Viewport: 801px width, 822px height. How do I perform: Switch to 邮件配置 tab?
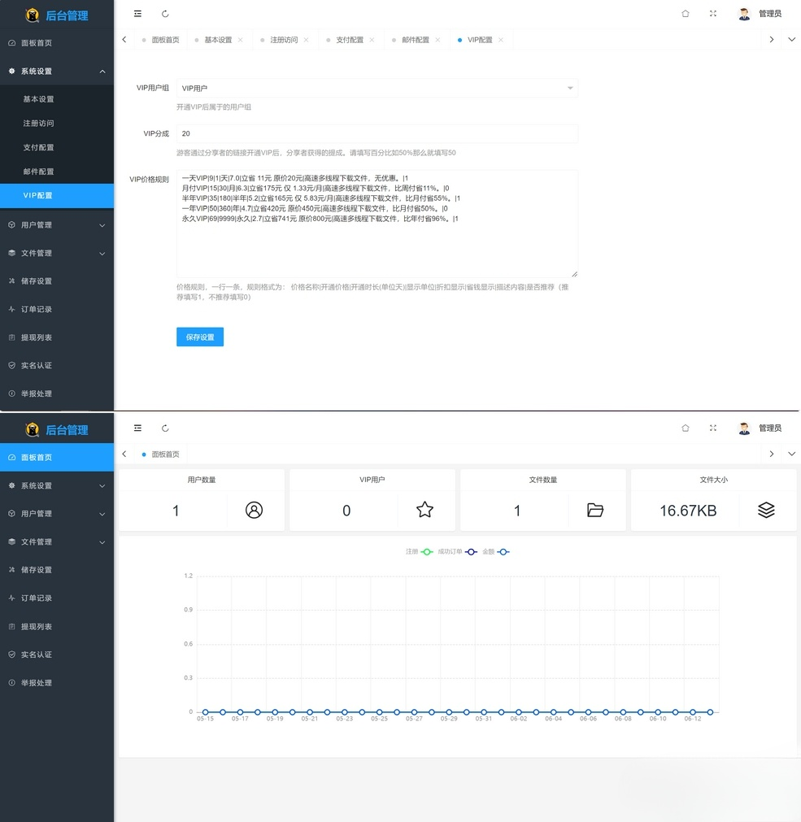pos(416,40)
